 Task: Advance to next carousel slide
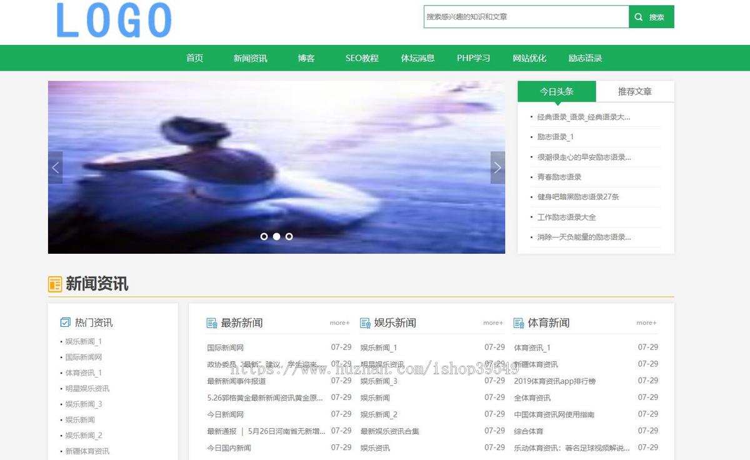(x=497, y=167)
